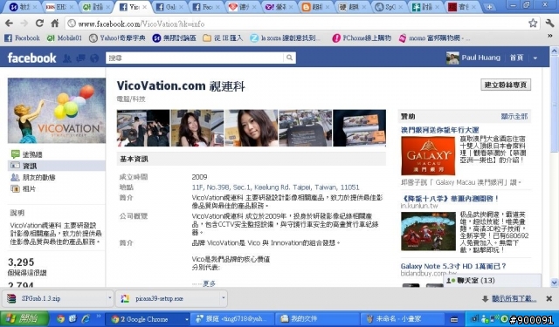Open the Chrome wrench settings menu
The width and height of the screenshot is (559, 327).
click(549, 24)
